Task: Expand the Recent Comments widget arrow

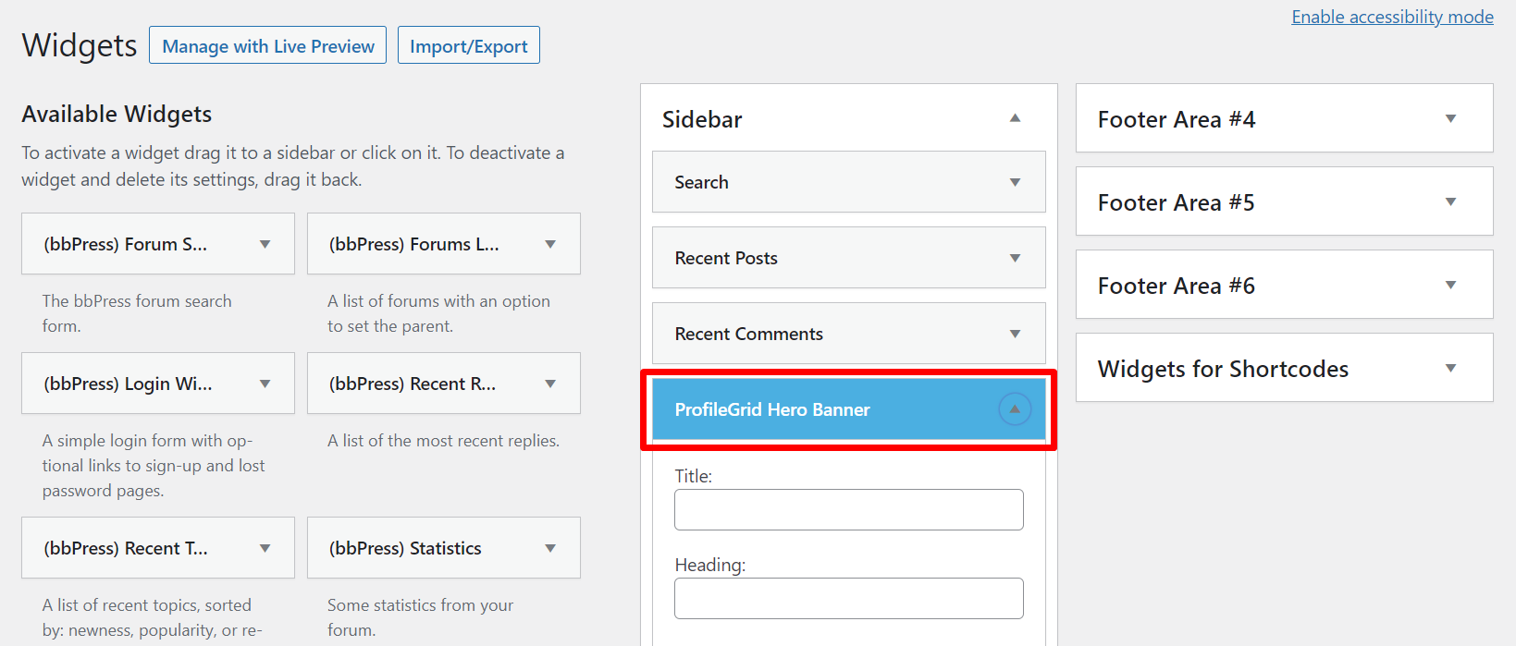Action: point(1015,334)
